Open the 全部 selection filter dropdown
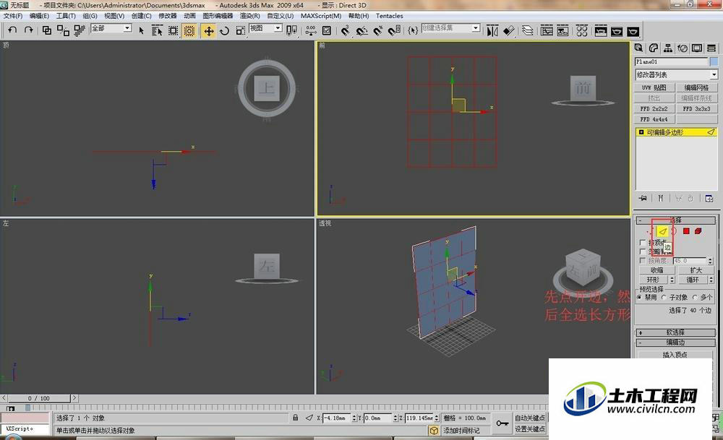 point(111,28)
